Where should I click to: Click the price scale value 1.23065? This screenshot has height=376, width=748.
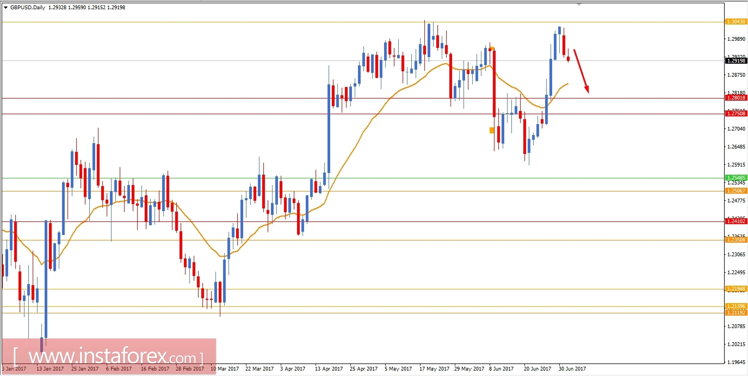736,255
